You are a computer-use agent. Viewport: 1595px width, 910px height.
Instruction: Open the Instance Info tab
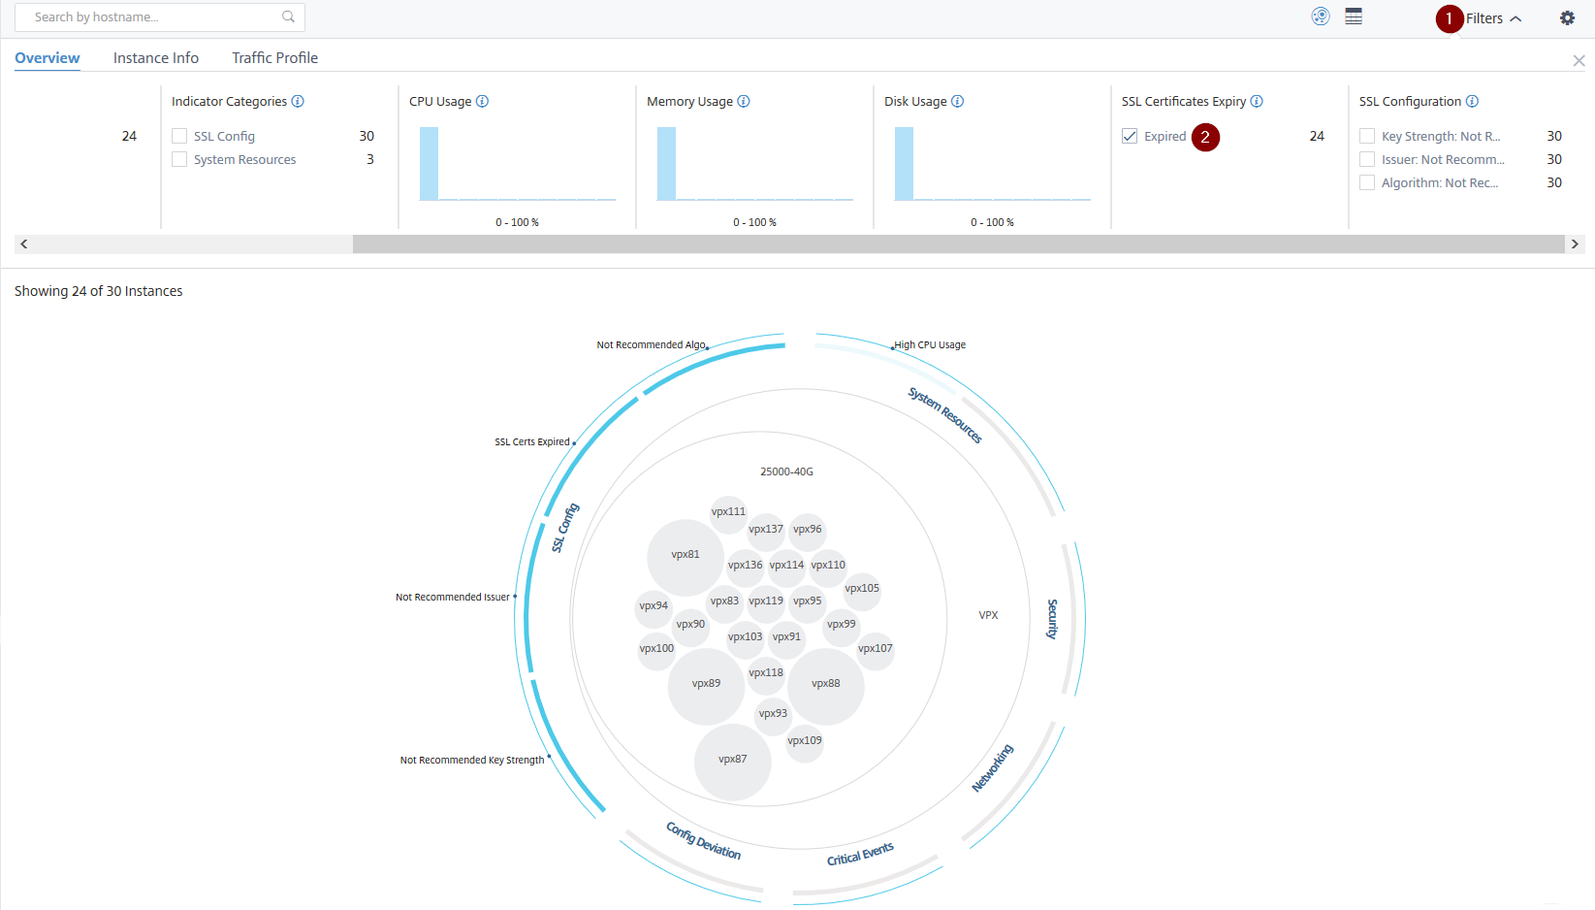[156, 58]
